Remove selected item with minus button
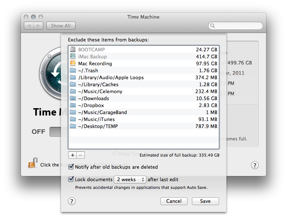The image size is (287, 216). [x=80, y=155]
